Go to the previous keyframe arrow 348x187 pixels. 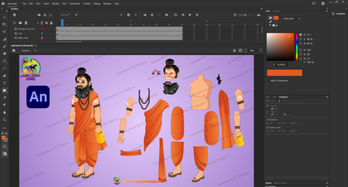click(x=121, y=15)
